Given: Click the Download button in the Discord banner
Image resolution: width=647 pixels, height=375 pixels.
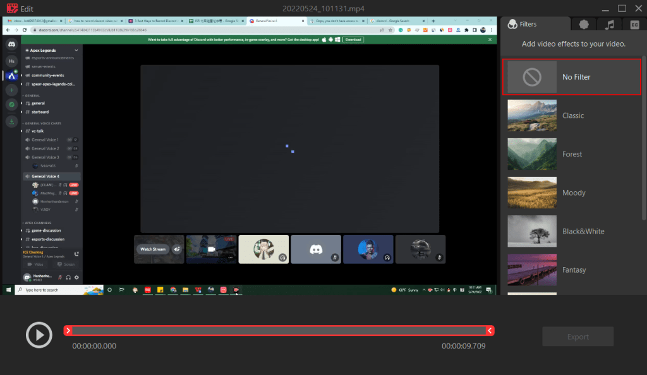Looking at the screenshot, I should tap(353, 39).
